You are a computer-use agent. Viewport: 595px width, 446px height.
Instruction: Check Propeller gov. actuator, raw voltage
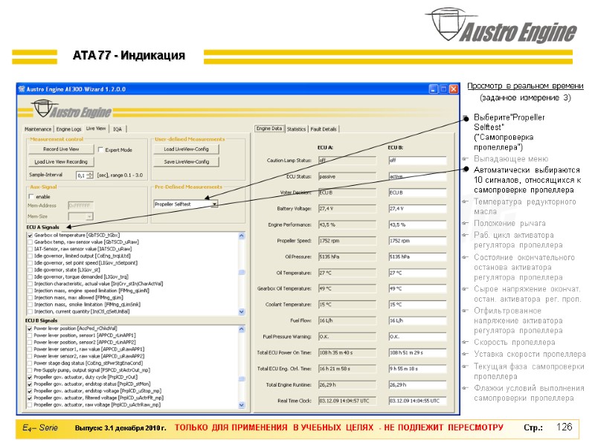click(30, 405)
